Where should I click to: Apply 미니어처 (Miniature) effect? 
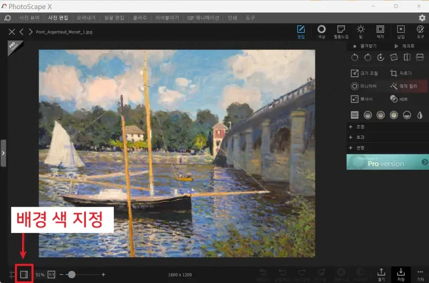[x=364, y=86]
